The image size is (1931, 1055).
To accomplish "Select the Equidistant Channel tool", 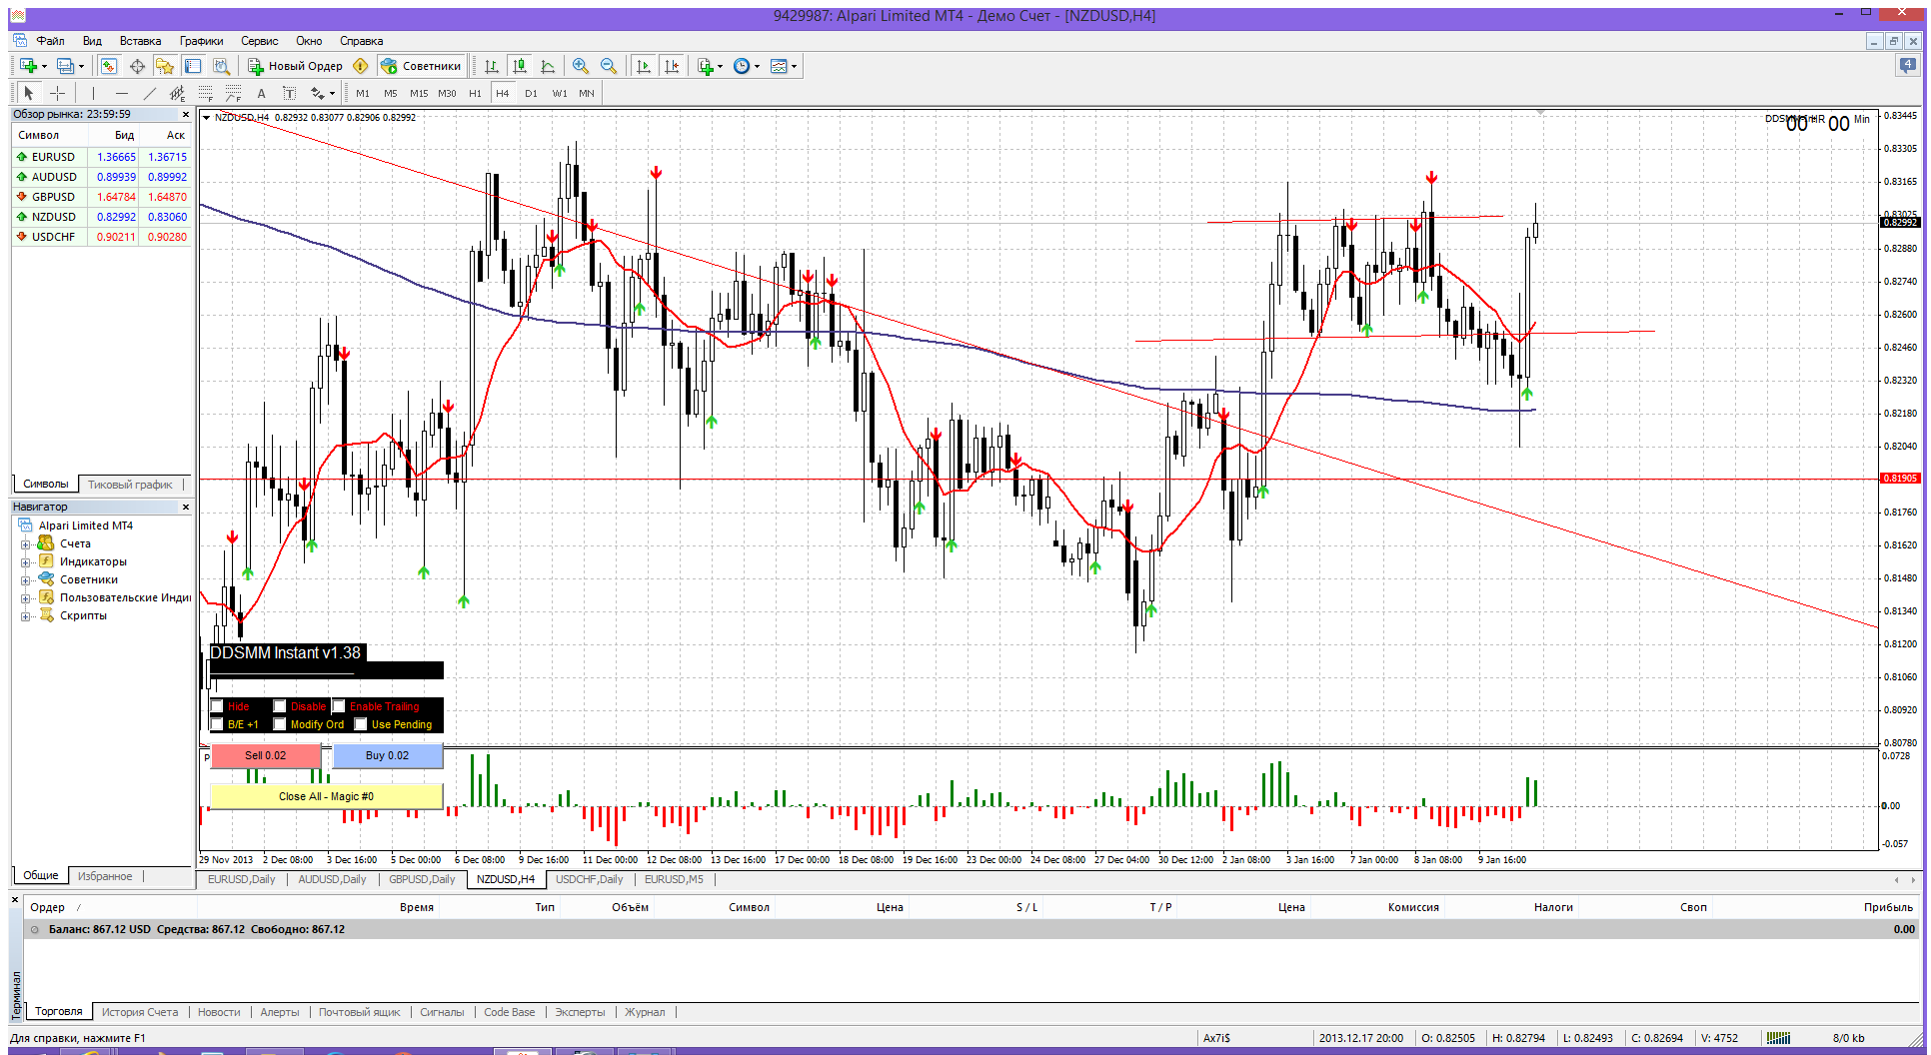I will (x=177, y=93).
